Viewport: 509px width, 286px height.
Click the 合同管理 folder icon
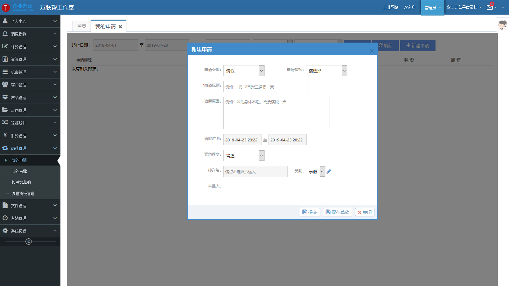5,110
